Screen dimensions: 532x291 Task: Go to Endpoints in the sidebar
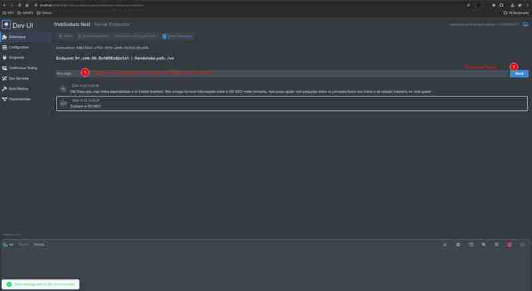[x=16, y=58]
